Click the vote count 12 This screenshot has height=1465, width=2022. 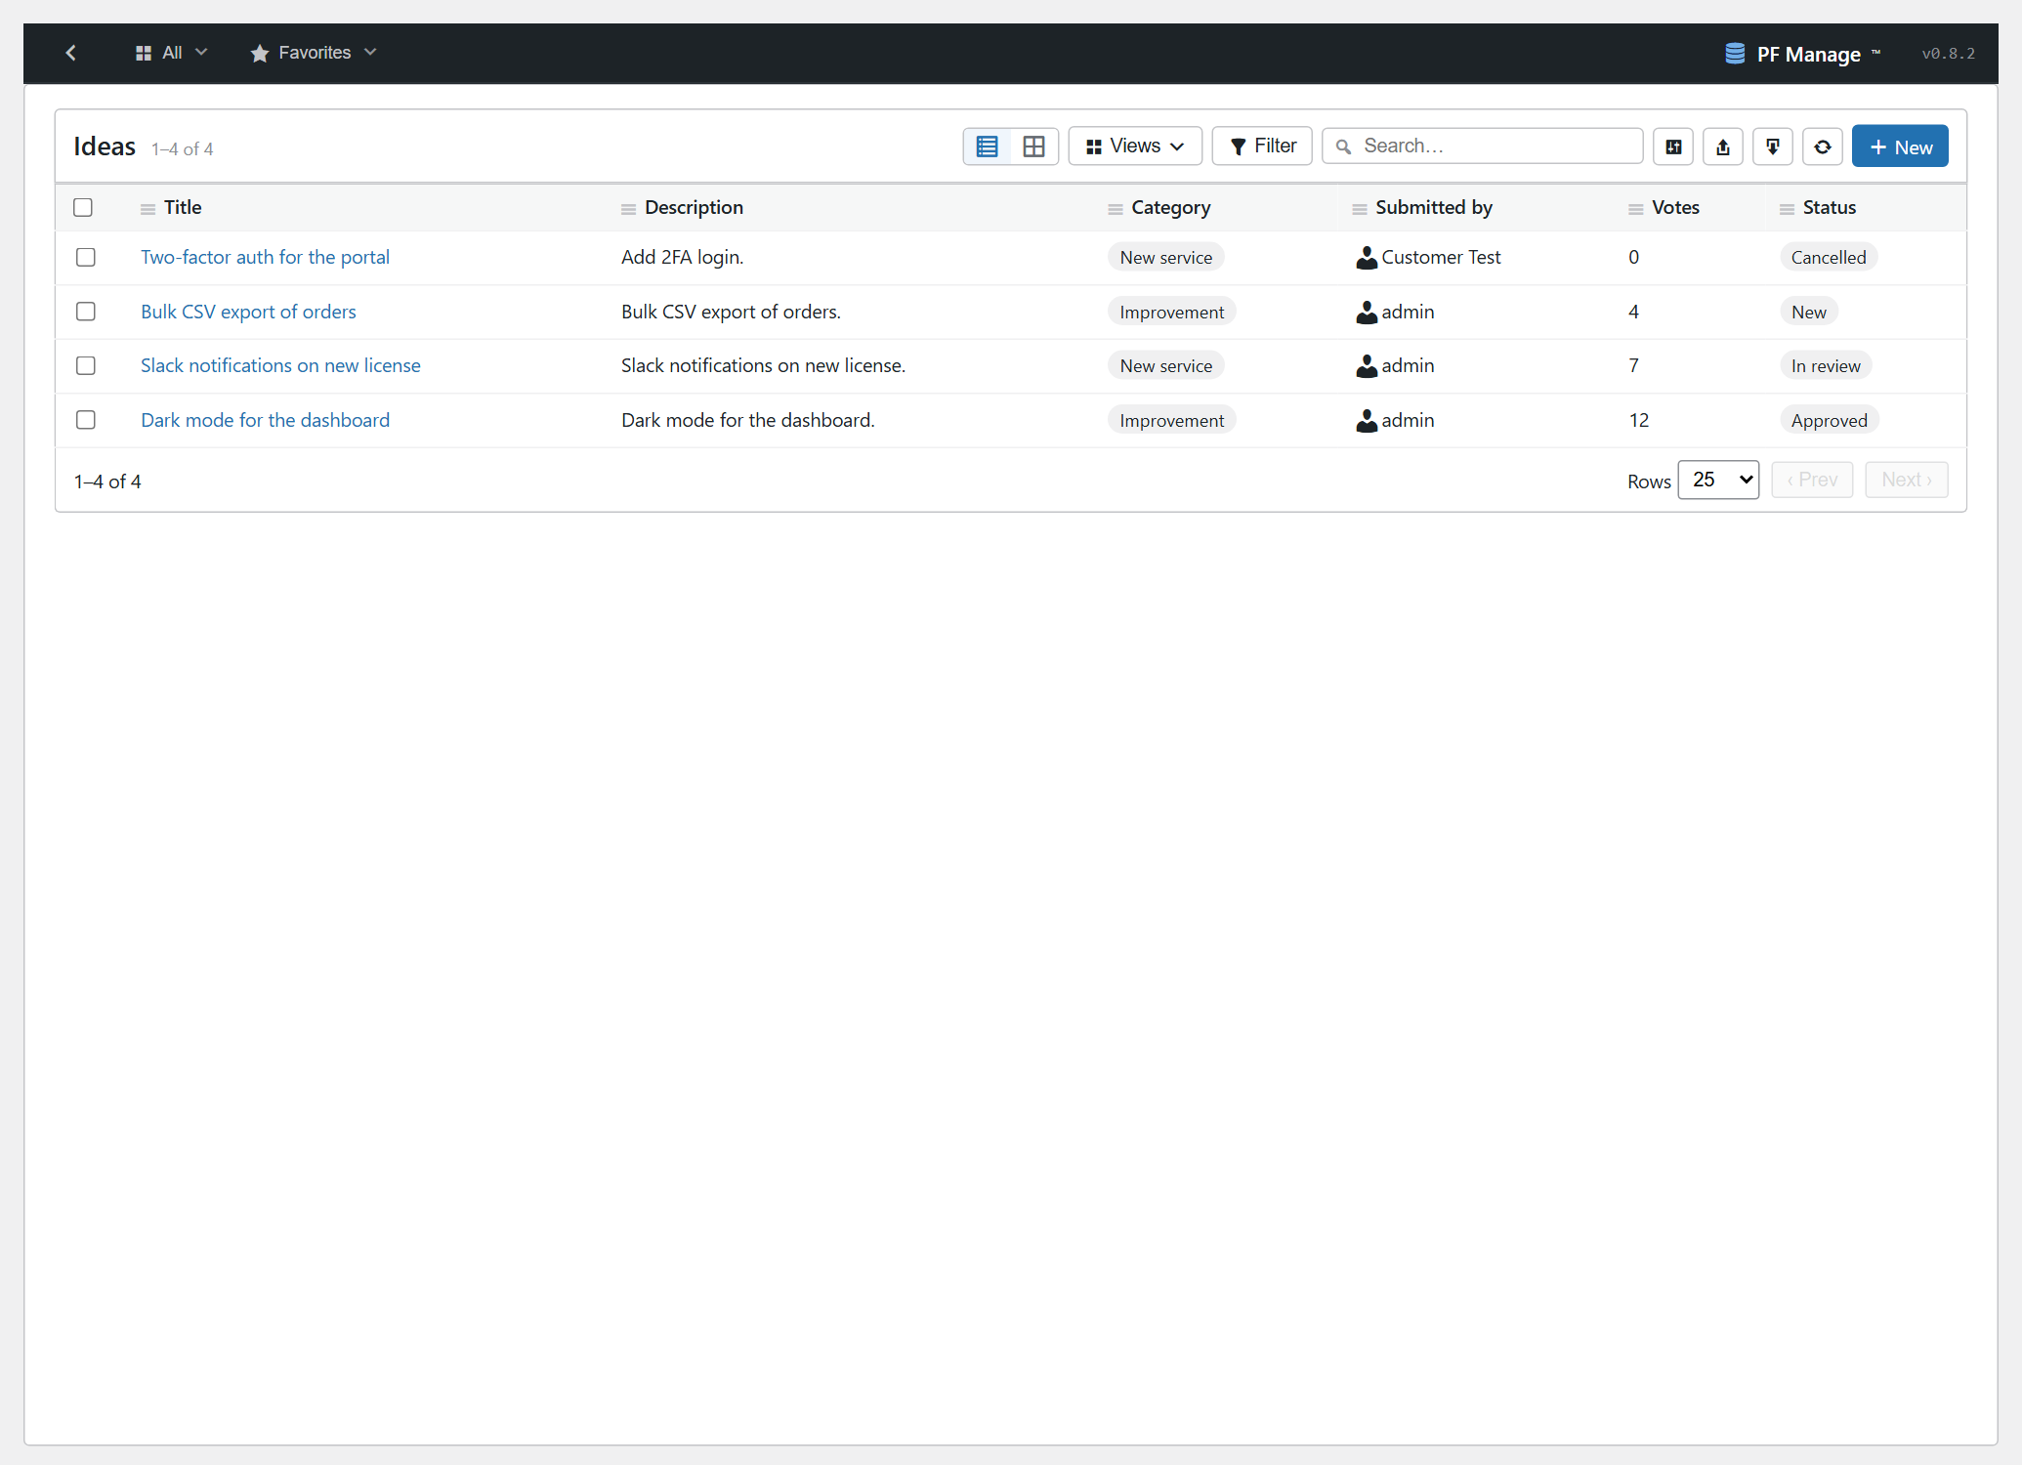click(1638, 420)
